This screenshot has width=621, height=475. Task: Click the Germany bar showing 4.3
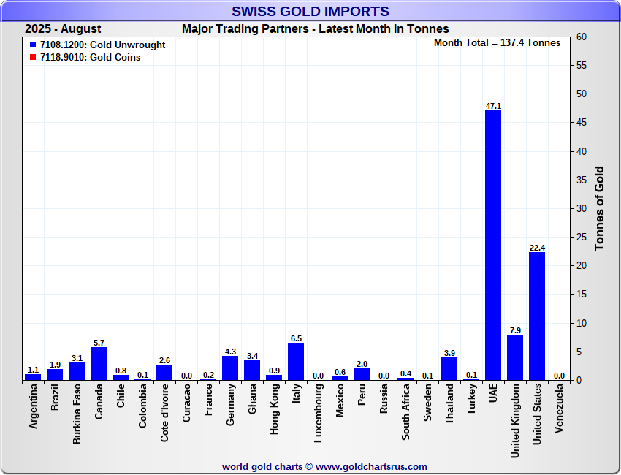tap(230, 368)
